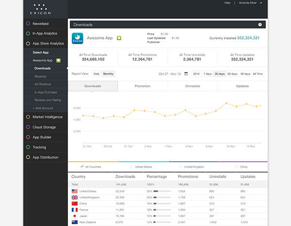Collapse the App Store Analytics section
The image size is (291, 226).
pos(48,44)
